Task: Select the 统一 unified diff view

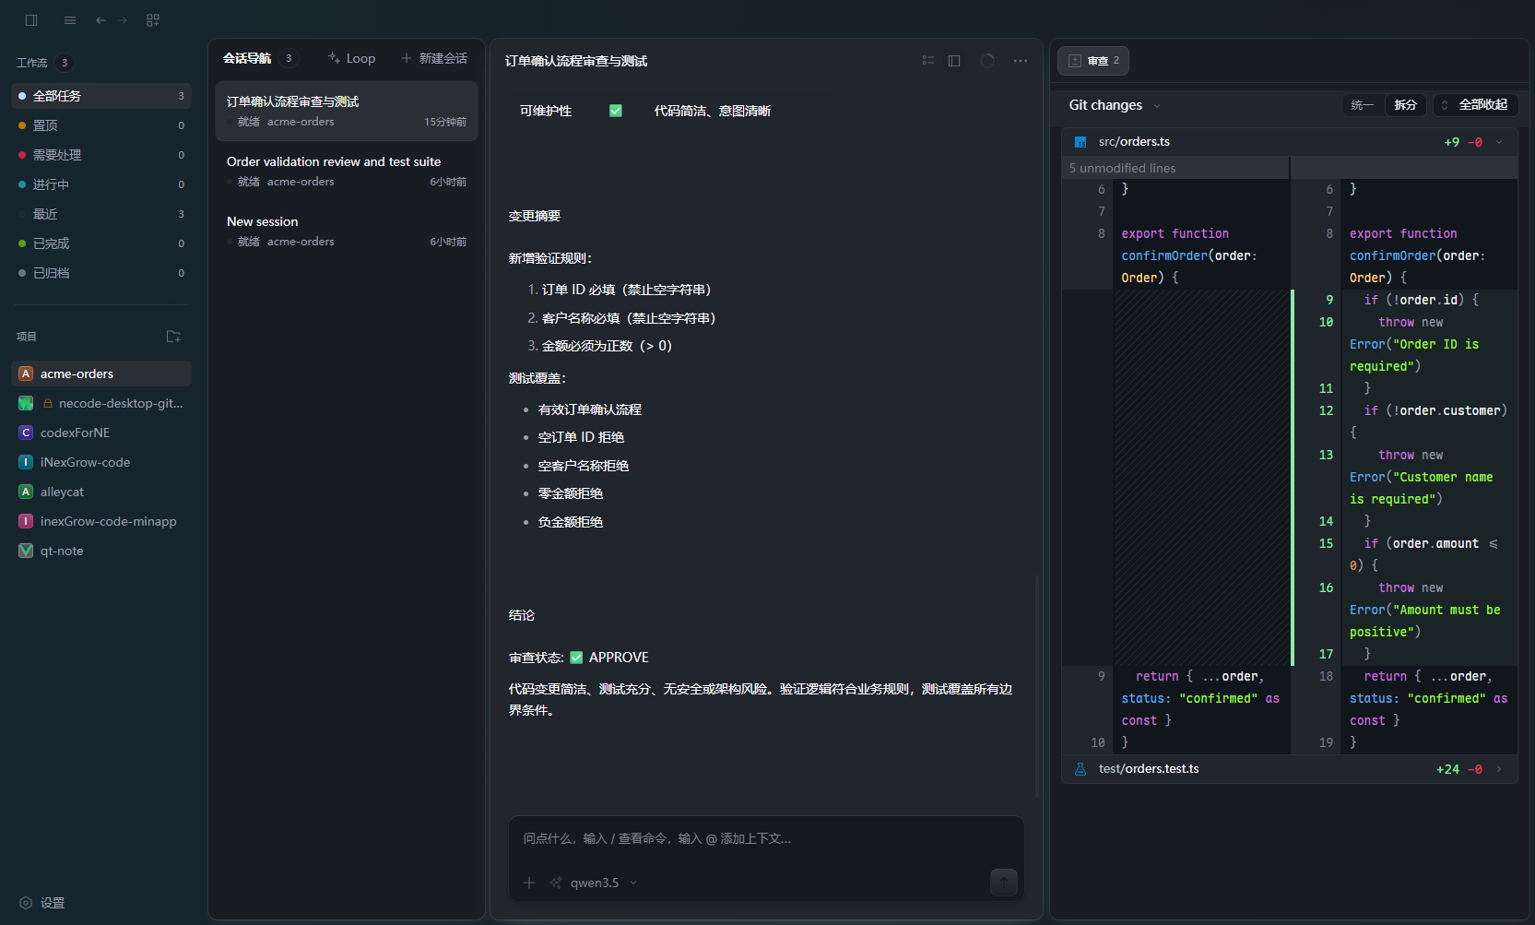Action: (1362, 105)
